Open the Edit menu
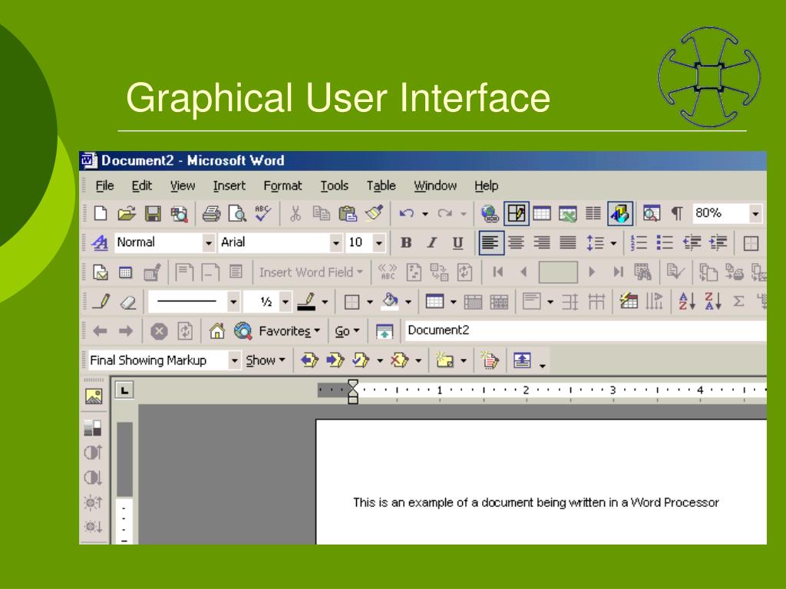The height and width of the screenshot is (589, 786). [x=141, y=186]
